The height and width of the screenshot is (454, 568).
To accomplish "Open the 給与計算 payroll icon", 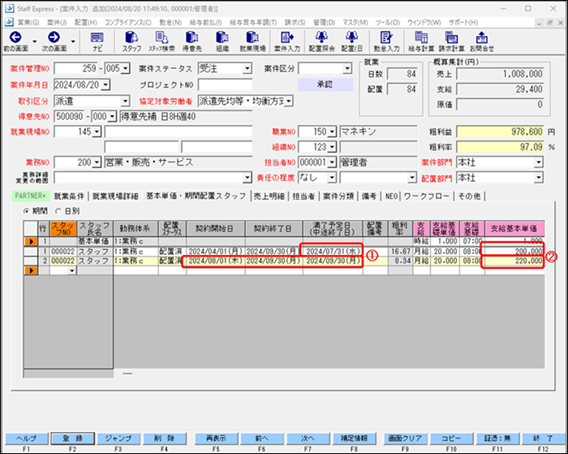I will (421, 37).
